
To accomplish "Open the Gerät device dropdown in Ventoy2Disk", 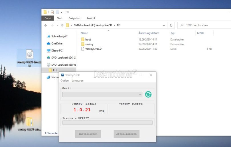I will tap(102, 94).
